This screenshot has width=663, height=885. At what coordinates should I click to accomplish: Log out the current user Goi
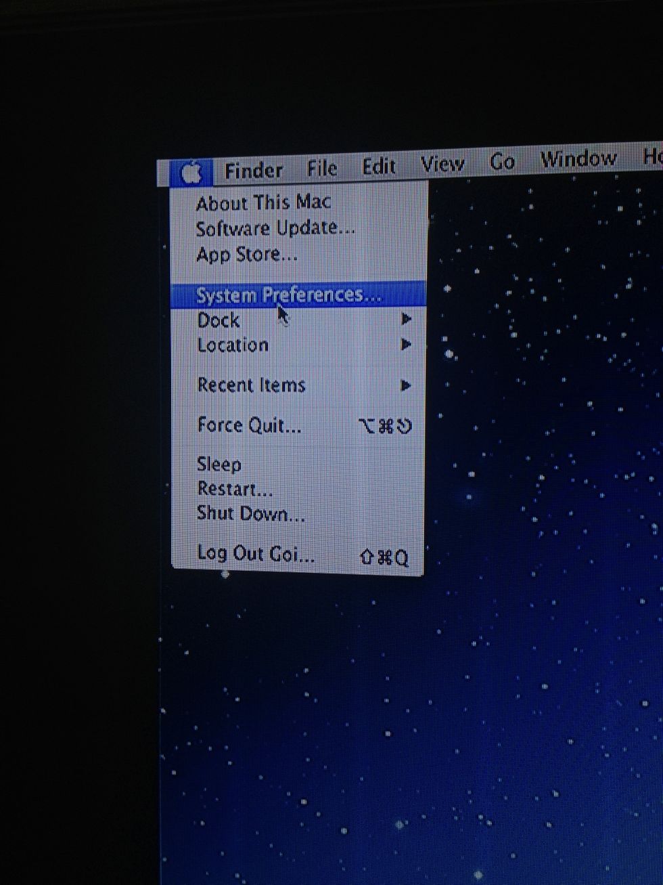[x=256, y=554]
